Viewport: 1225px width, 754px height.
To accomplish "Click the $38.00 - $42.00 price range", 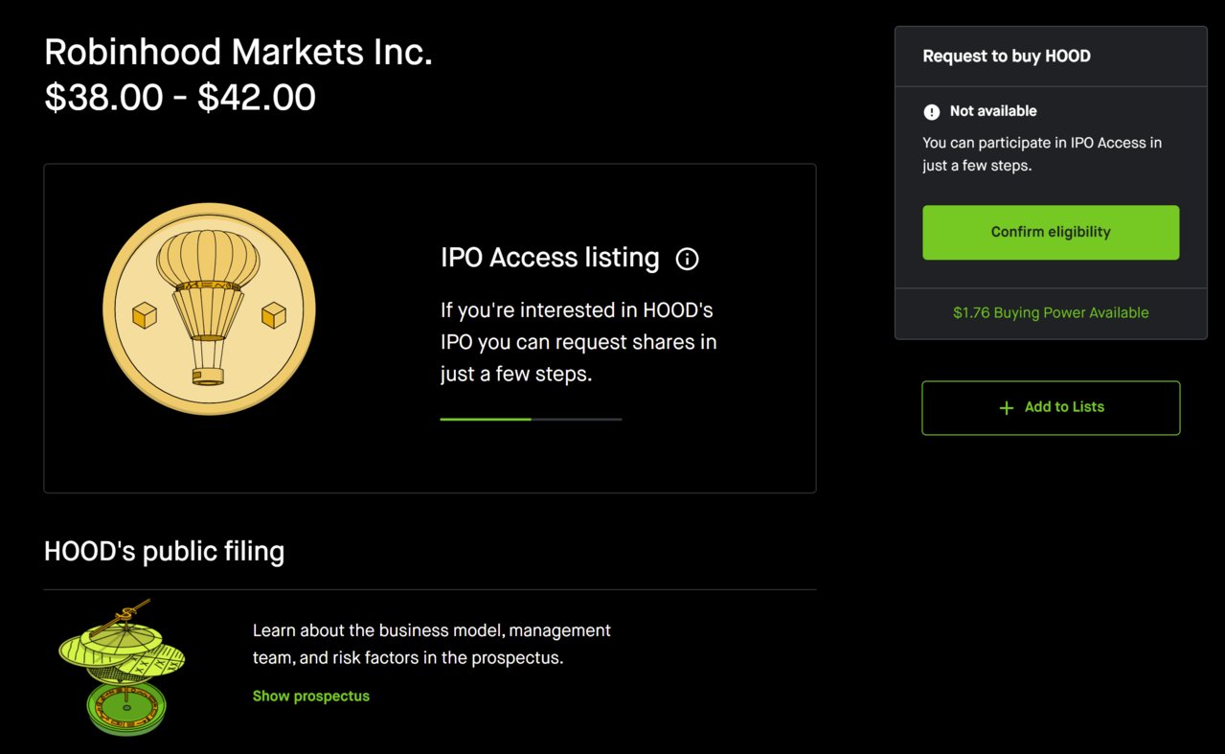I will click(x=180, y=98).
